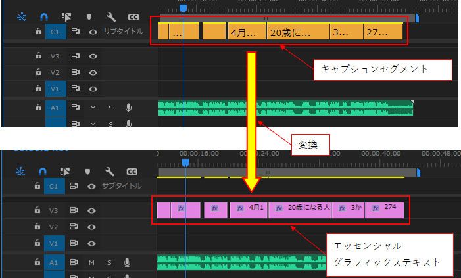Toggle the Snap magnet in lower timeline

[42, 172]
